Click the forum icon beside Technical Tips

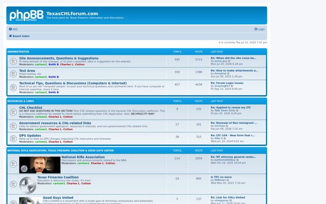(13, 87)
